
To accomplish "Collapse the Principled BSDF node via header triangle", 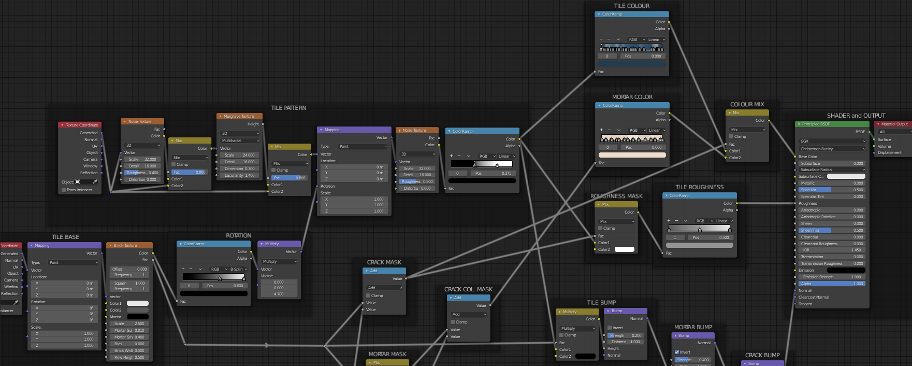I will click(x=799, y=124).
